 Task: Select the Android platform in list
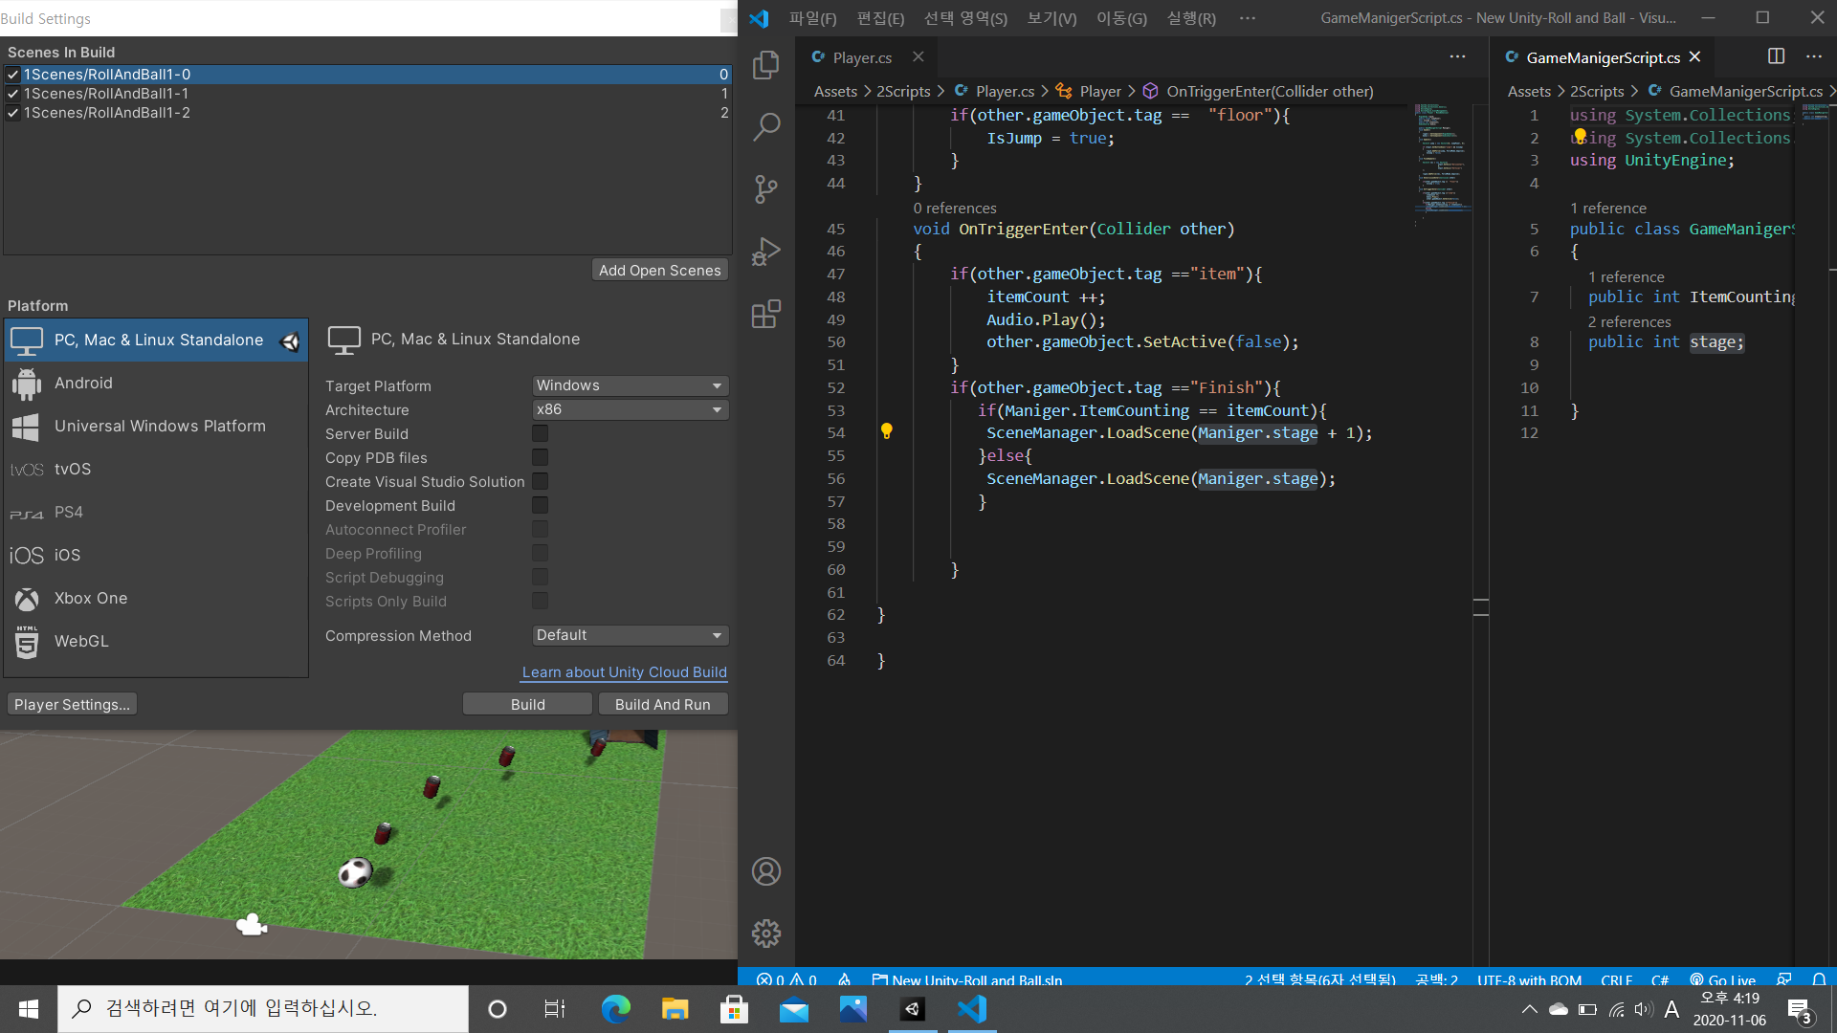(83, 383)
